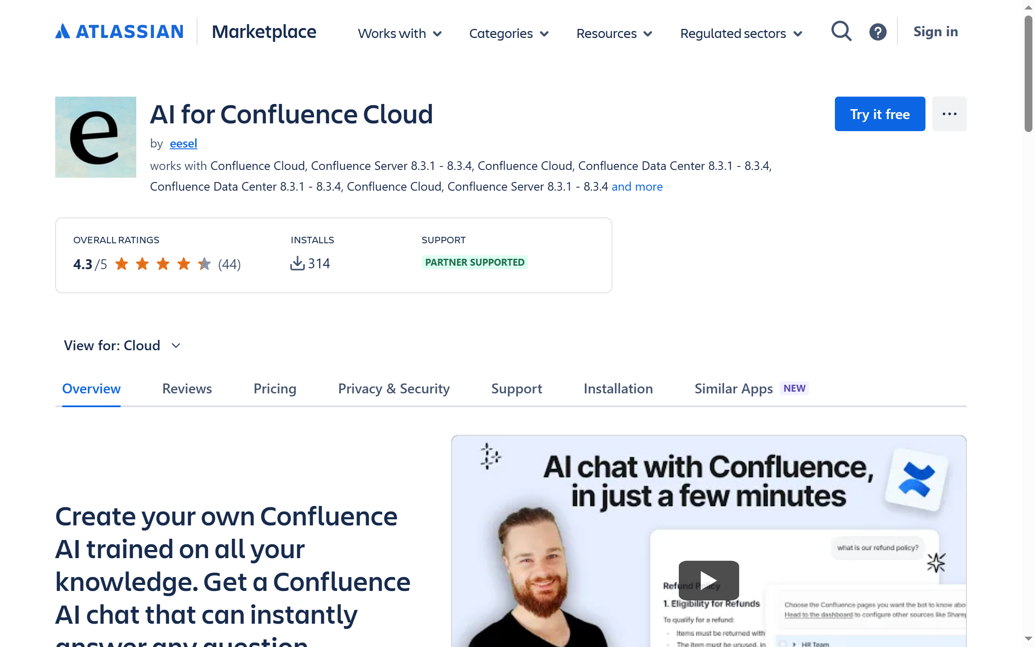Click the scrollbar down arrow
Image resolution: width=1035 pixels, height=647 pixels.
1029,639
